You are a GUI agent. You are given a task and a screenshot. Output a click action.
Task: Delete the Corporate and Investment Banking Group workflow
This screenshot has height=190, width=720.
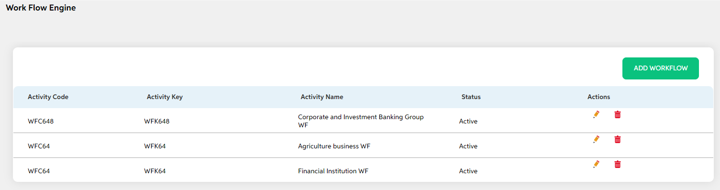point(618,114)
